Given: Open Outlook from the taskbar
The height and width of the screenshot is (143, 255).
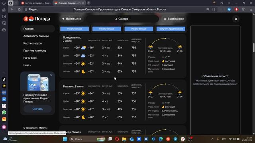Looking at the screenshot, I should [131, 139].
